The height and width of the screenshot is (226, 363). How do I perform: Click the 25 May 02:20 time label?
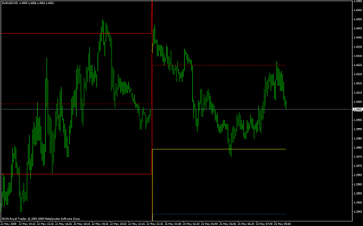191,224
